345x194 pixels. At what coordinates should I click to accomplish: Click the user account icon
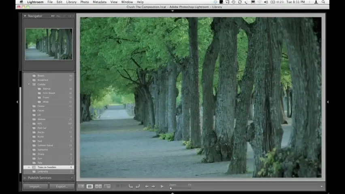pos(316,2)
